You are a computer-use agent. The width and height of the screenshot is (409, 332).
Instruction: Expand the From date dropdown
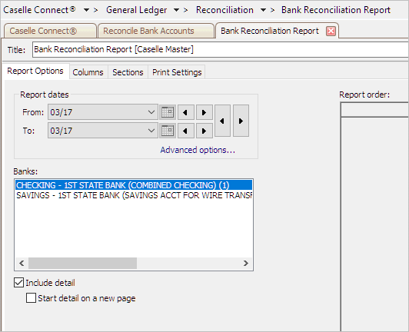point(151,112)
